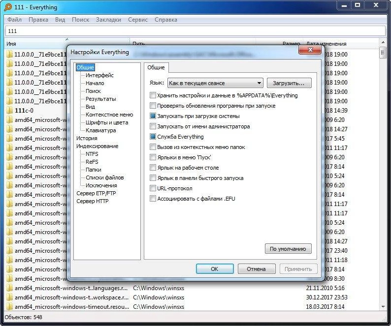Open the Вид menu in menu bar
The width and height of the screenshot is (391, 326).
pos(60,20)
